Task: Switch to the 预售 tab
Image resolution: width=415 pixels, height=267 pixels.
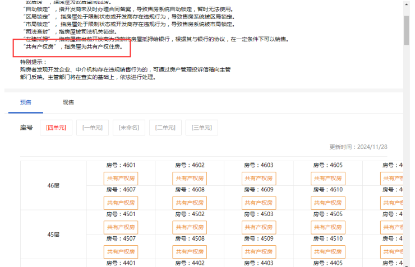Action: 26,102
